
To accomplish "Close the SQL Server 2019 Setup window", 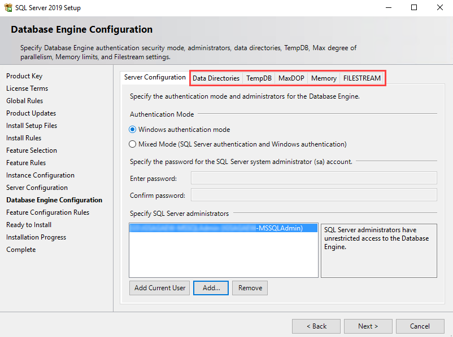I will click(x=439, y=7).
